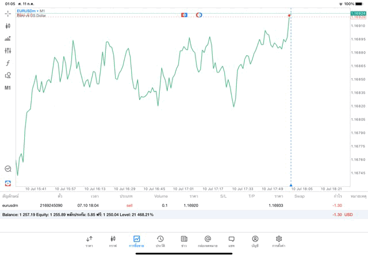Open the function (f) indicators icon
The width and height of the screenshot is (368, 257).
click(7, 63)
